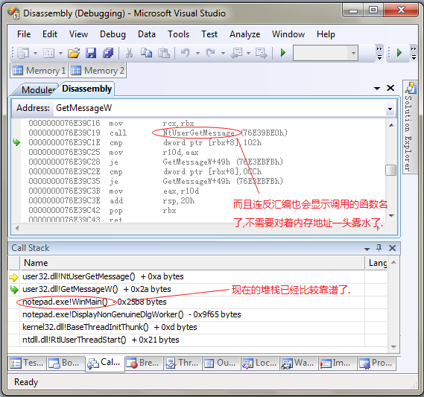Screen dimensions: 424x397
Task: Open the Locals bottom tab
Action: 259,363
